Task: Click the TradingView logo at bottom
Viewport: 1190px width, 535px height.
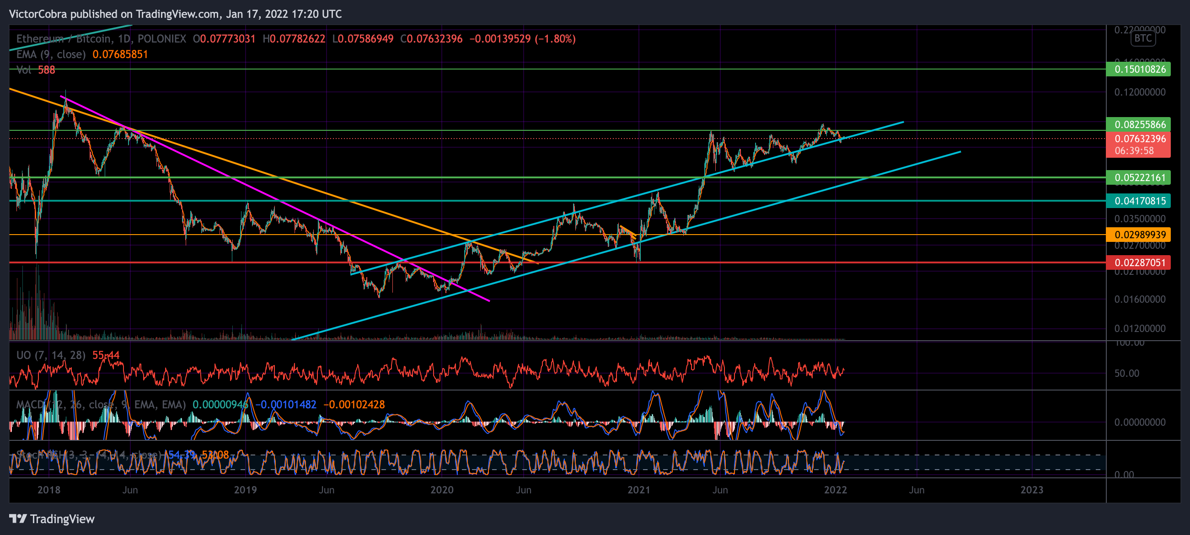Action: (52, 519)
